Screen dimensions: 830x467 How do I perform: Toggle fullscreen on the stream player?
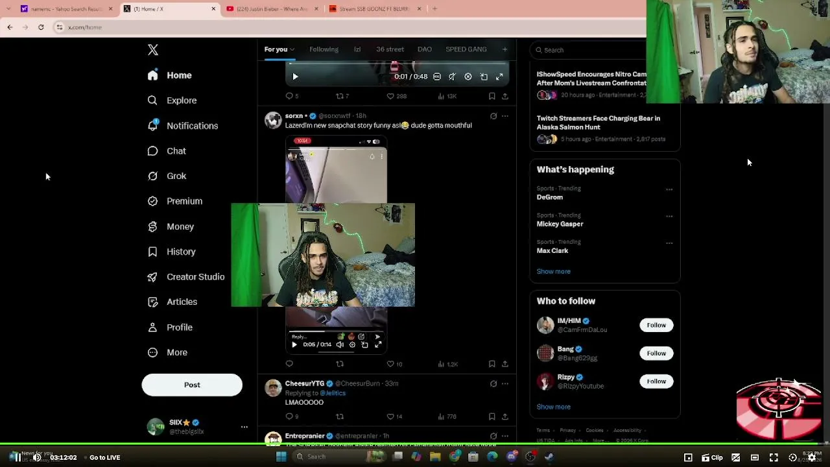(x=774, y=457)
